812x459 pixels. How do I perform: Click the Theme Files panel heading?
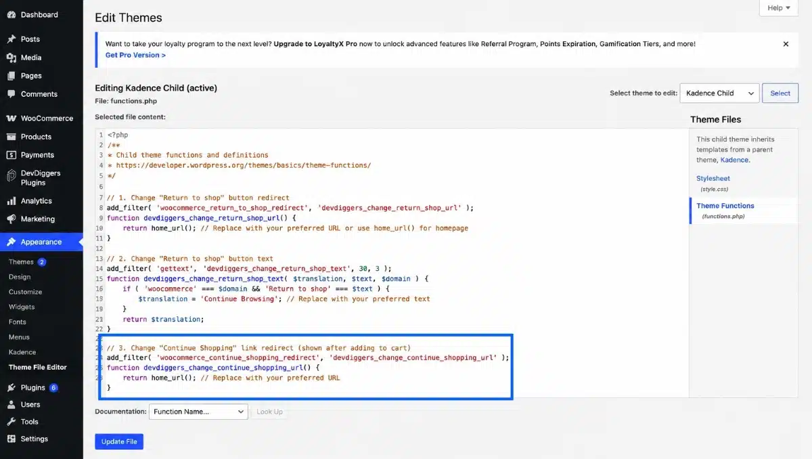[716, 119]
